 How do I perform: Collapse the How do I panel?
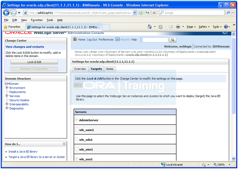pyautogui.click(x=64, y=144)
